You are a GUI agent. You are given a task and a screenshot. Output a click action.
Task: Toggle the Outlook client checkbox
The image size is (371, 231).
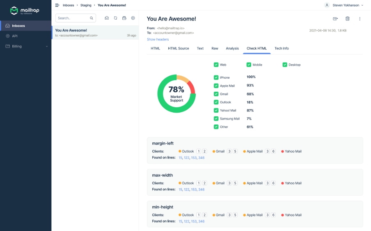coord(216,102)
